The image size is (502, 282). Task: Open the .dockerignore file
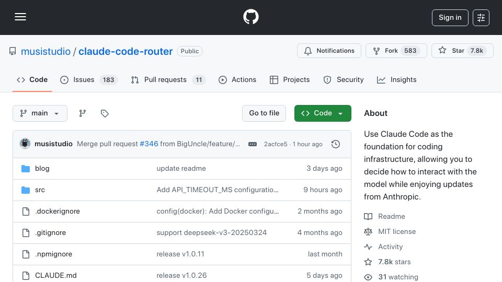(58, 211)
